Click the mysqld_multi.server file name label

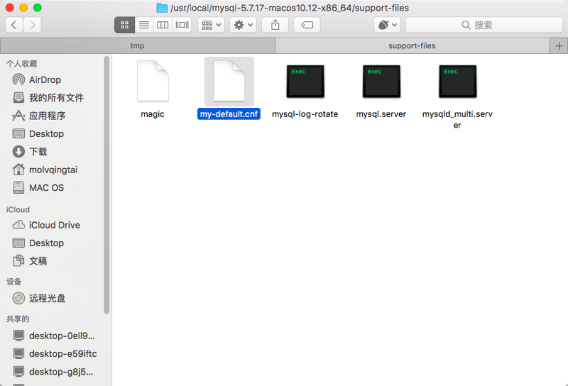click(x=457, y=119)
